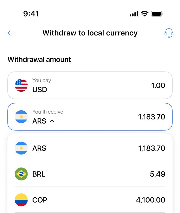The width and height of the screenshot is (180, 213).
Task: Open customer support via headset icon
Action: (169, 33)
